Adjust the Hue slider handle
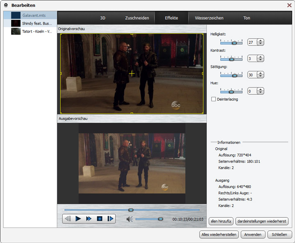The image size is (295, 243). coord(231,92)
